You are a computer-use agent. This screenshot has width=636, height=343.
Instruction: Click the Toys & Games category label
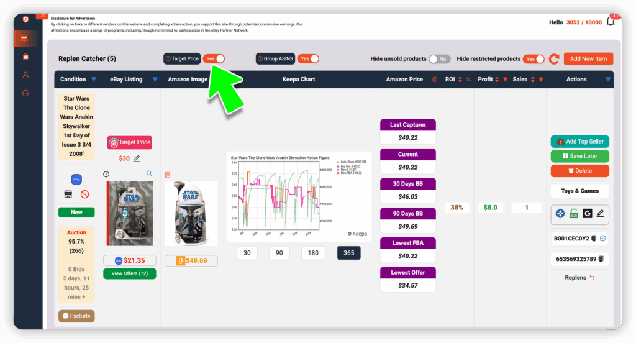(x=579, y=191)
